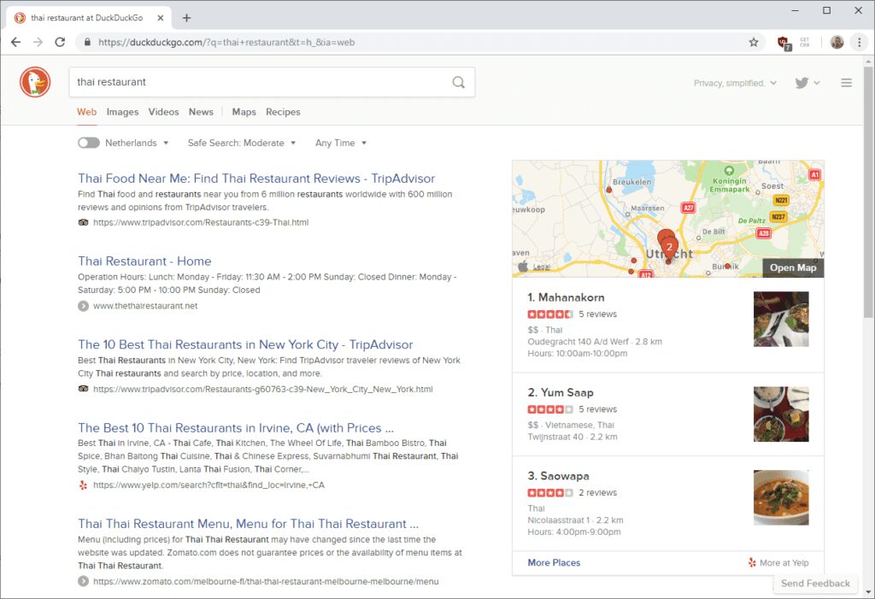The height and width of the screenshot is (599, 875).
Task: Click the Chrome profile avatar
Action: pos(836,41)
